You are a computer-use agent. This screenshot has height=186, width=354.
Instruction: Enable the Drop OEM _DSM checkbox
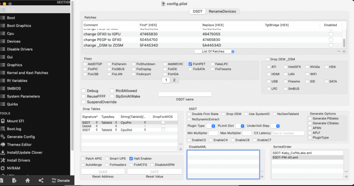(267, 59)
